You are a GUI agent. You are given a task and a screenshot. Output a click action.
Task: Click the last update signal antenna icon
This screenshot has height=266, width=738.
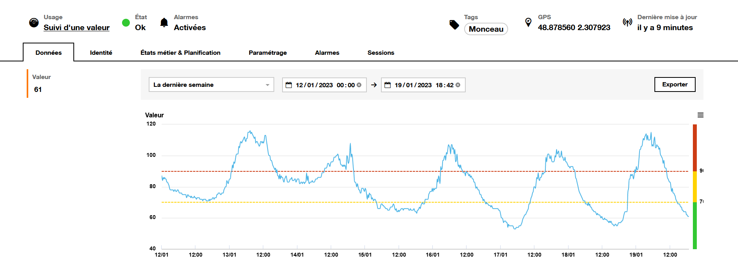click(627, 22)
